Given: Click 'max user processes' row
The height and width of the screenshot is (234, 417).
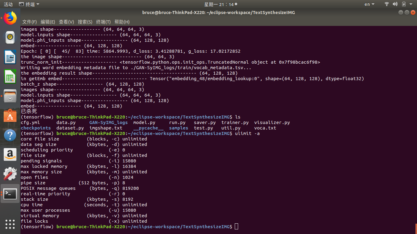Looking at the screenshot, I should tap(78, 210).
